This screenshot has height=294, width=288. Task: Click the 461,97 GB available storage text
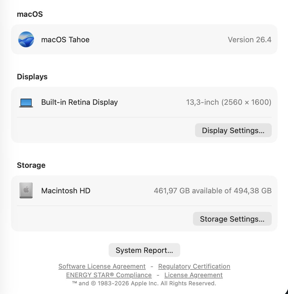[213, 191]
